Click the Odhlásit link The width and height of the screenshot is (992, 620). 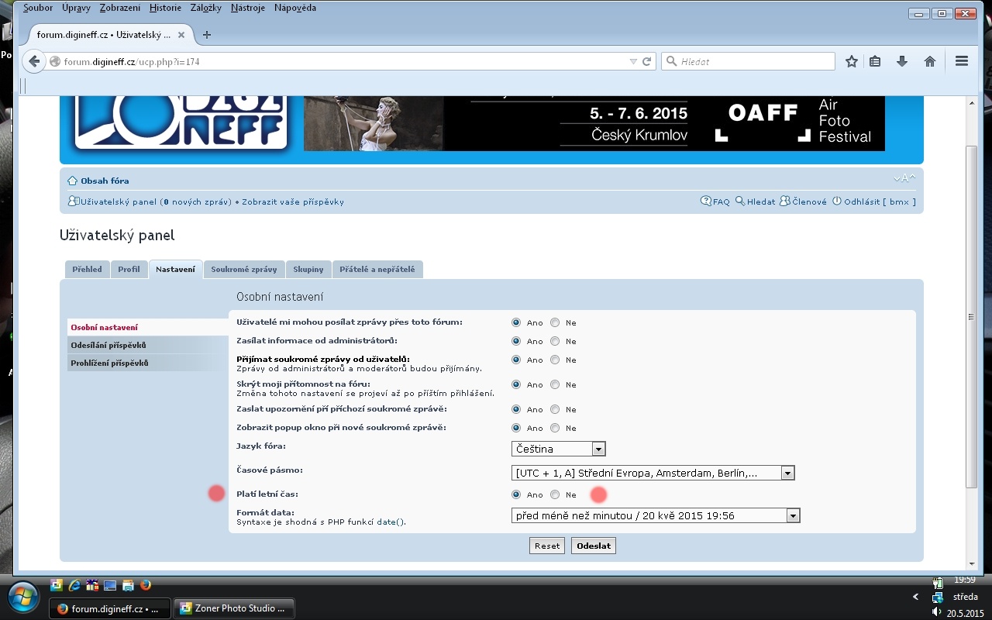point(861,201)
